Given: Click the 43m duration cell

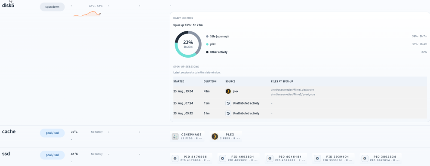Looking at the screenshot, I should (206, 91).
